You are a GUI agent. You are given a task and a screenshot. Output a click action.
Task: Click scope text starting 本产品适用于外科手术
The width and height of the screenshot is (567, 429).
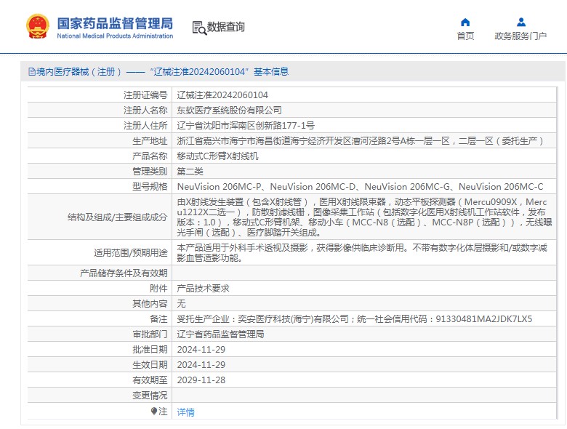tap(362, 252)
